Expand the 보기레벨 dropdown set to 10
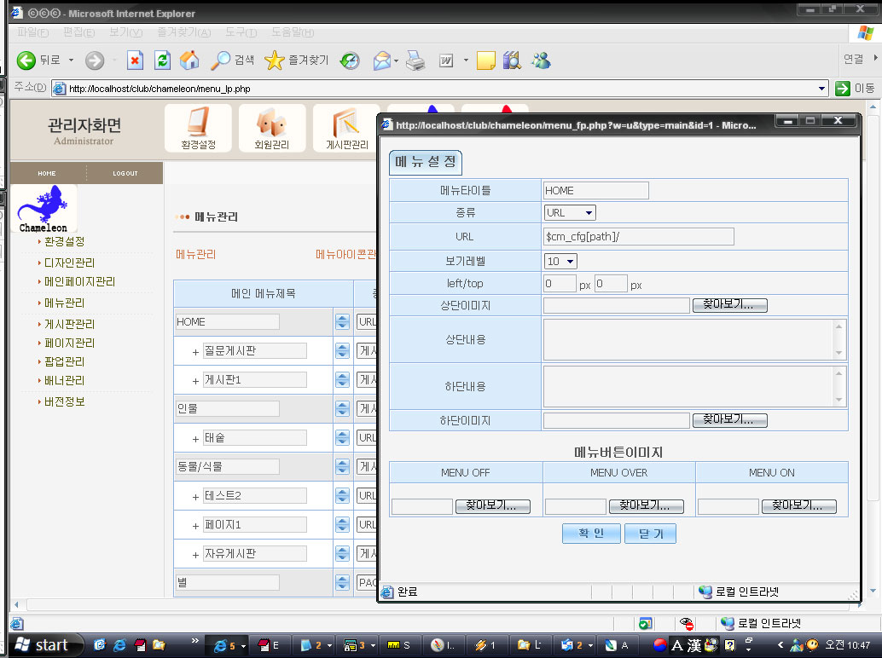The width and height of the screenshot is (882, 658). (x=560, y=261)
